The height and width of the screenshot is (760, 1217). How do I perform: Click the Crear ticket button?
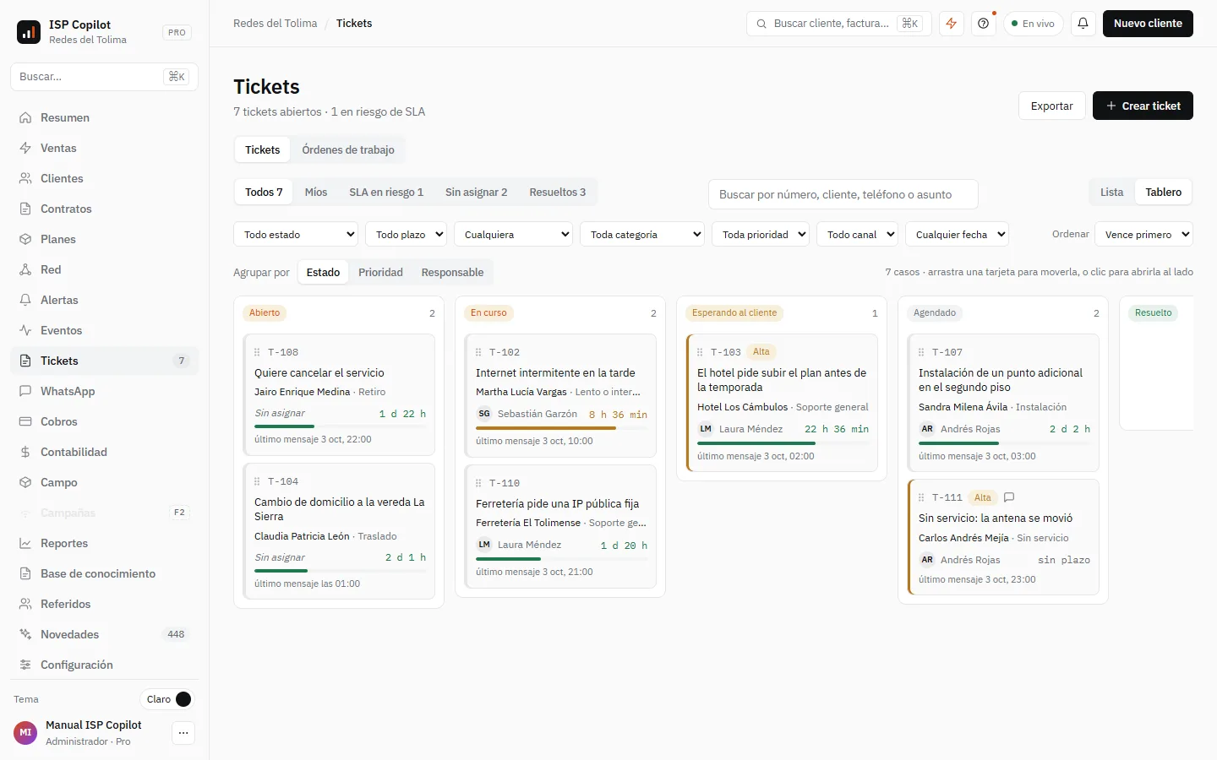pos(1143,106)
